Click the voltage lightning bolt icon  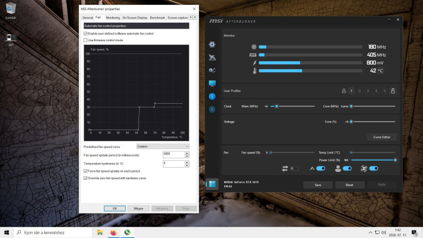coord(254,63)
